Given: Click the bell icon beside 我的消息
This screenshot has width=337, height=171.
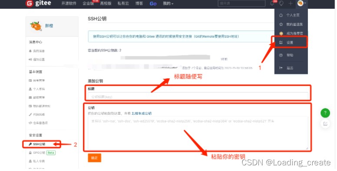Looking at the screenshot, I should point(30,51).
